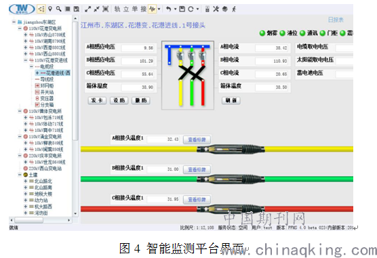
Task: Collapse the jiangzhou 东湖区 root tree node
Action: point(14,22)
